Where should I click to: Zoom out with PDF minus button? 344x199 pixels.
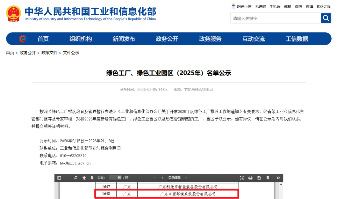tap(154, 178)
